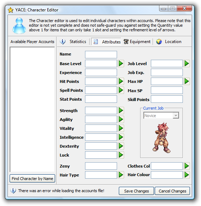Click the Available Player Accounts list box
This screenshot has width=201, height=206.
32,110
